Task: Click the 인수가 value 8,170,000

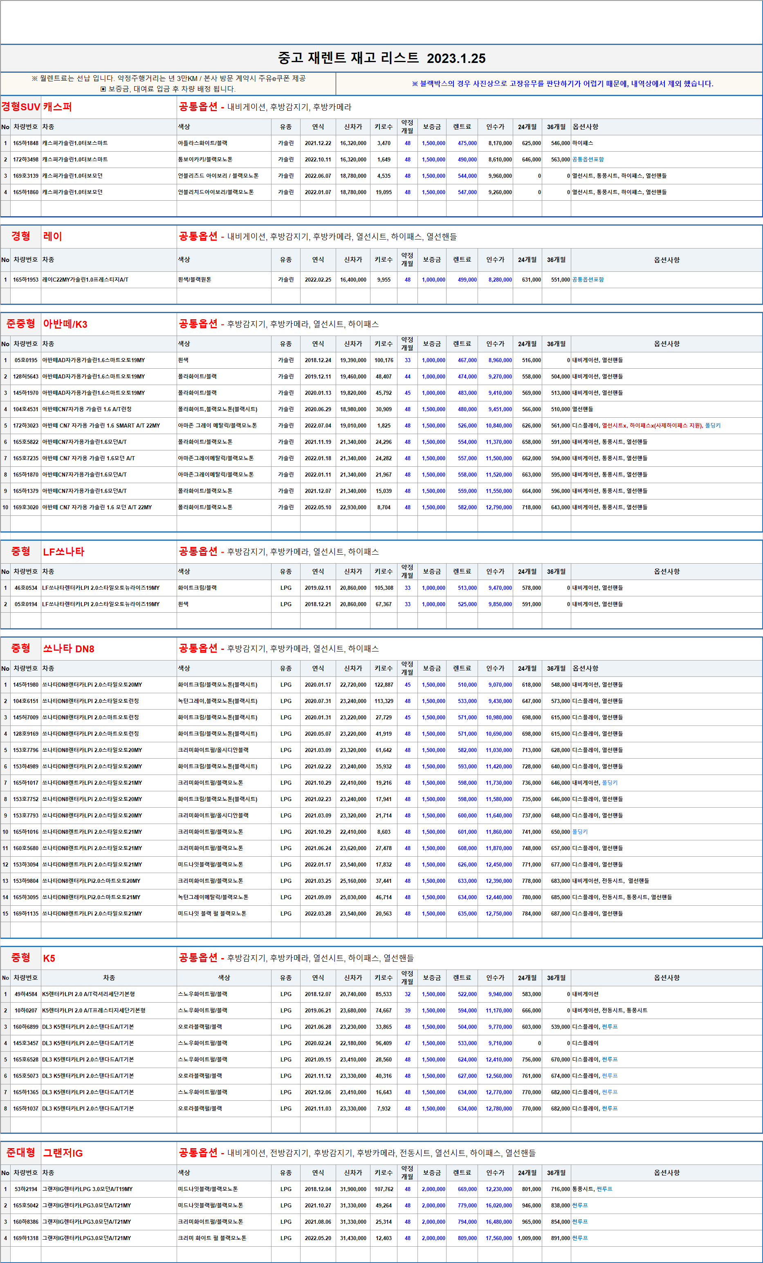Action: pyautogui.click(x=500, y=143)
